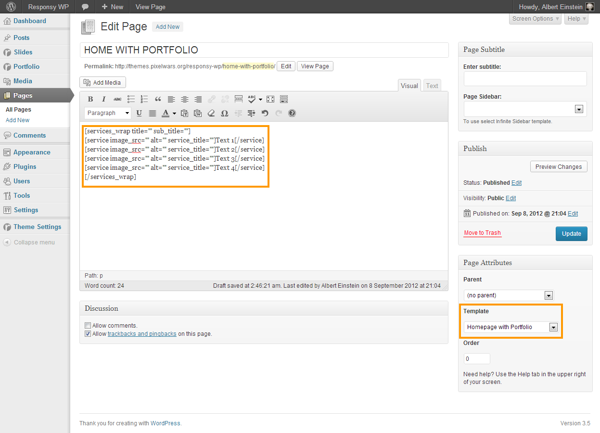Enter fullscreen editing mode

[x=270, y=99]
